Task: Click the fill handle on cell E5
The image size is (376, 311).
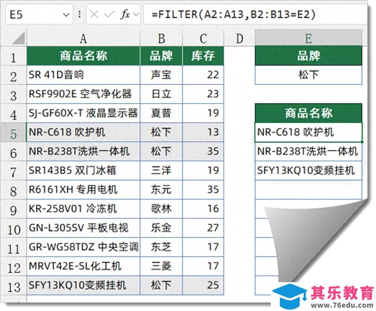Action: coord(362,142)
